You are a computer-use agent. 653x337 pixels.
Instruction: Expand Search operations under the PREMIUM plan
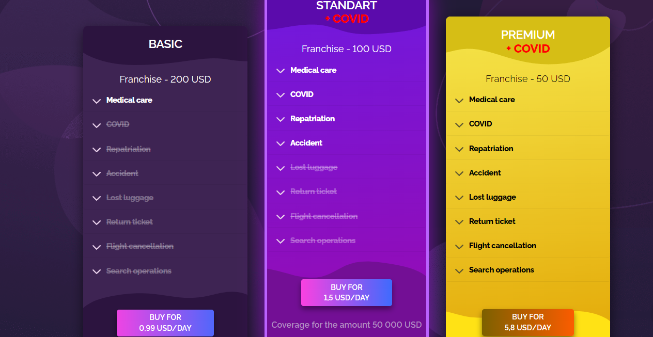coord(501,269)
